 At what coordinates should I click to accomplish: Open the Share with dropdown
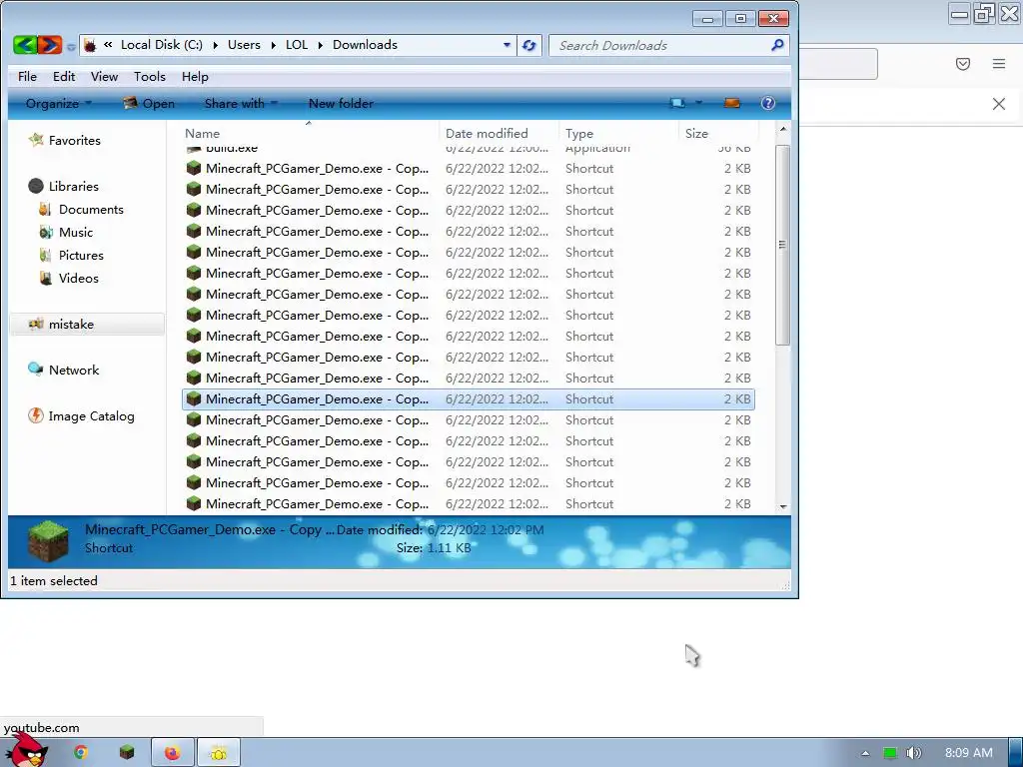pyautogui.click(x=241, y=103)
